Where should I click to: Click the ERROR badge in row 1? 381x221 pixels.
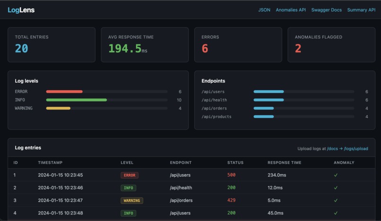(x=130, y=175)
